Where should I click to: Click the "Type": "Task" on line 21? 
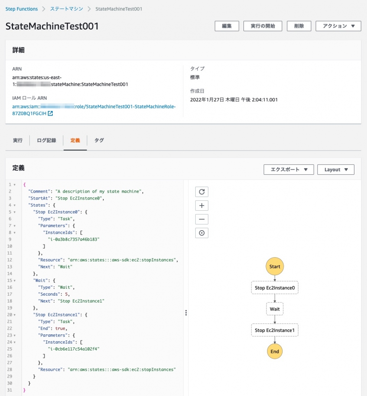point(57,321)
